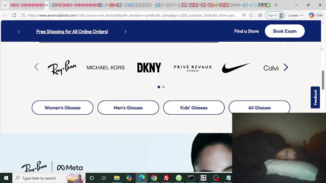Launch uTorrent from taskbar
326x183 pixels.
click(179, 178)
